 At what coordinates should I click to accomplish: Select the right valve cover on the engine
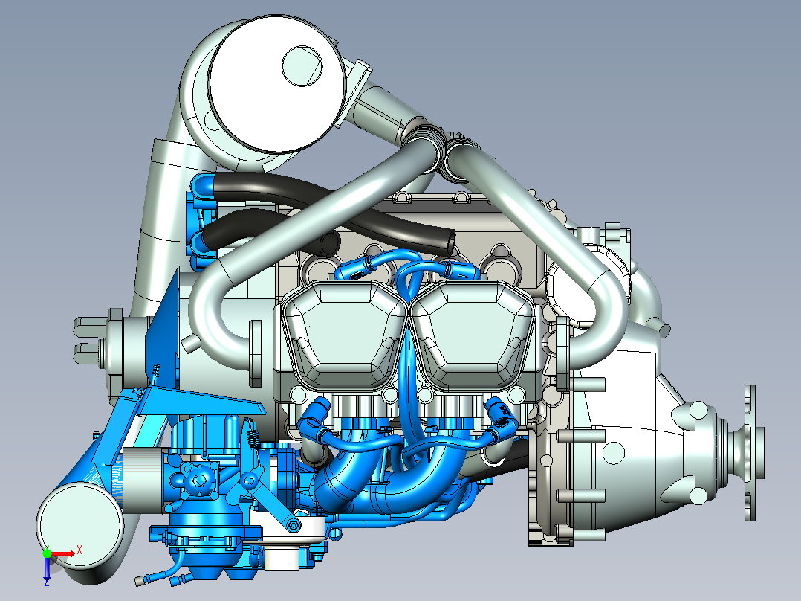473,336
